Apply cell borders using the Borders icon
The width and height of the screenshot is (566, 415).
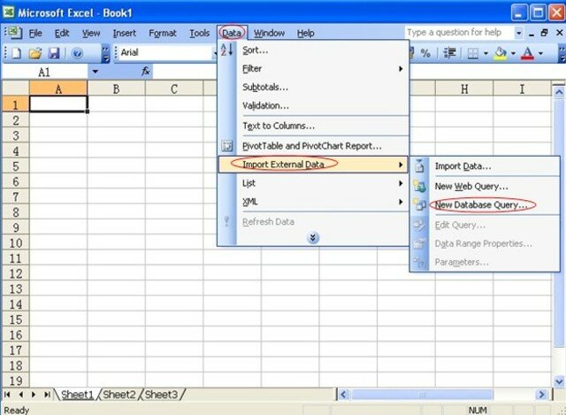click(x=473, y=53)
